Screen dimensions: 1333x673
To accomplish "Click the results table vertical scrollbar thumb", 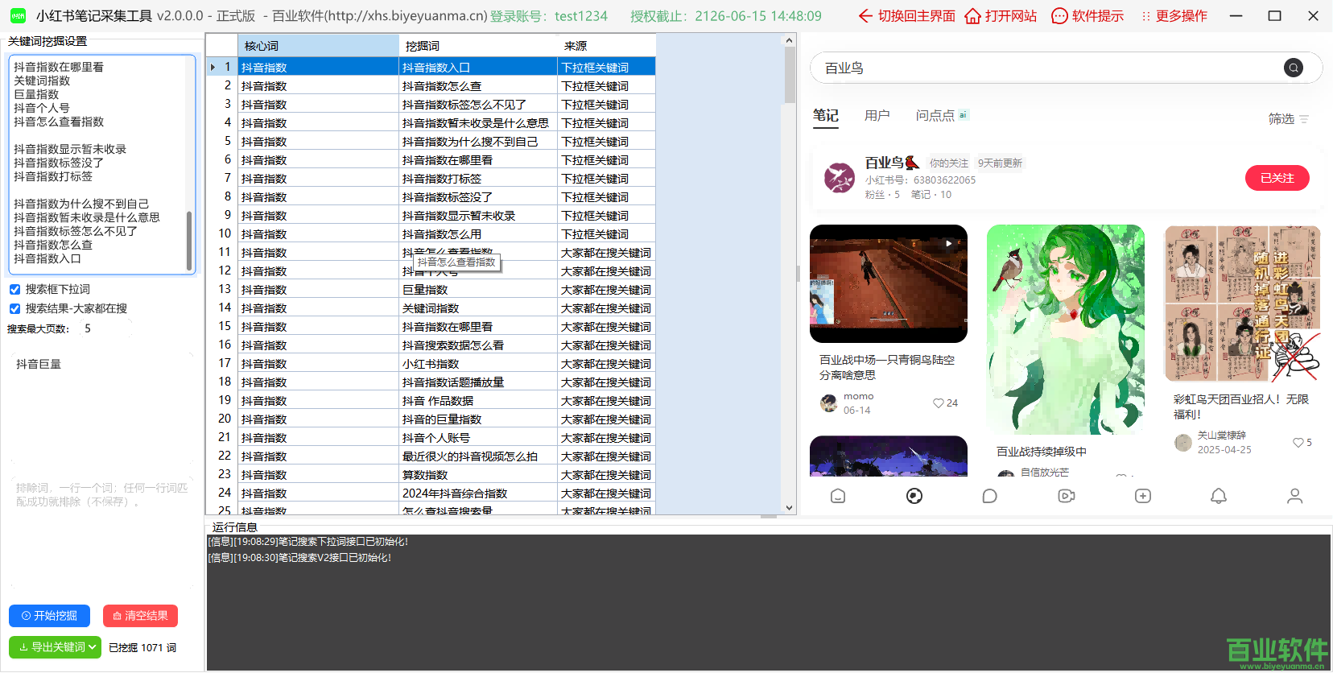I will (790, 76).
